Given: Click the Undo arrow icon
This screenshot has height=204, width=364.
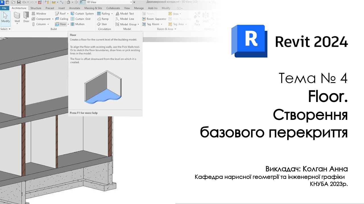Looking at the screenshot, I should [x=24, y=2].
